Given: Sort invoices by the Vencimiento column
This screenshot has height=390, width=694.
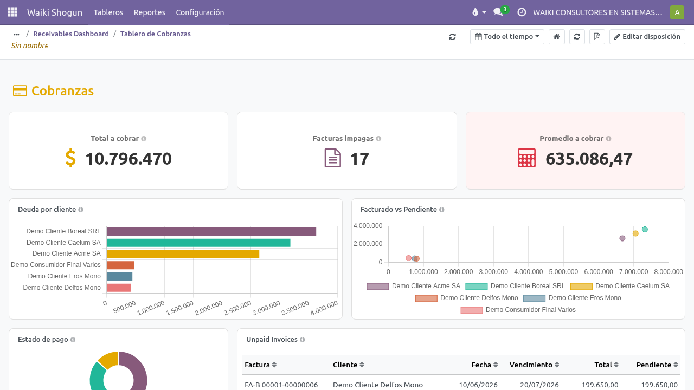Looking at the screenshot, I should 534,365.
